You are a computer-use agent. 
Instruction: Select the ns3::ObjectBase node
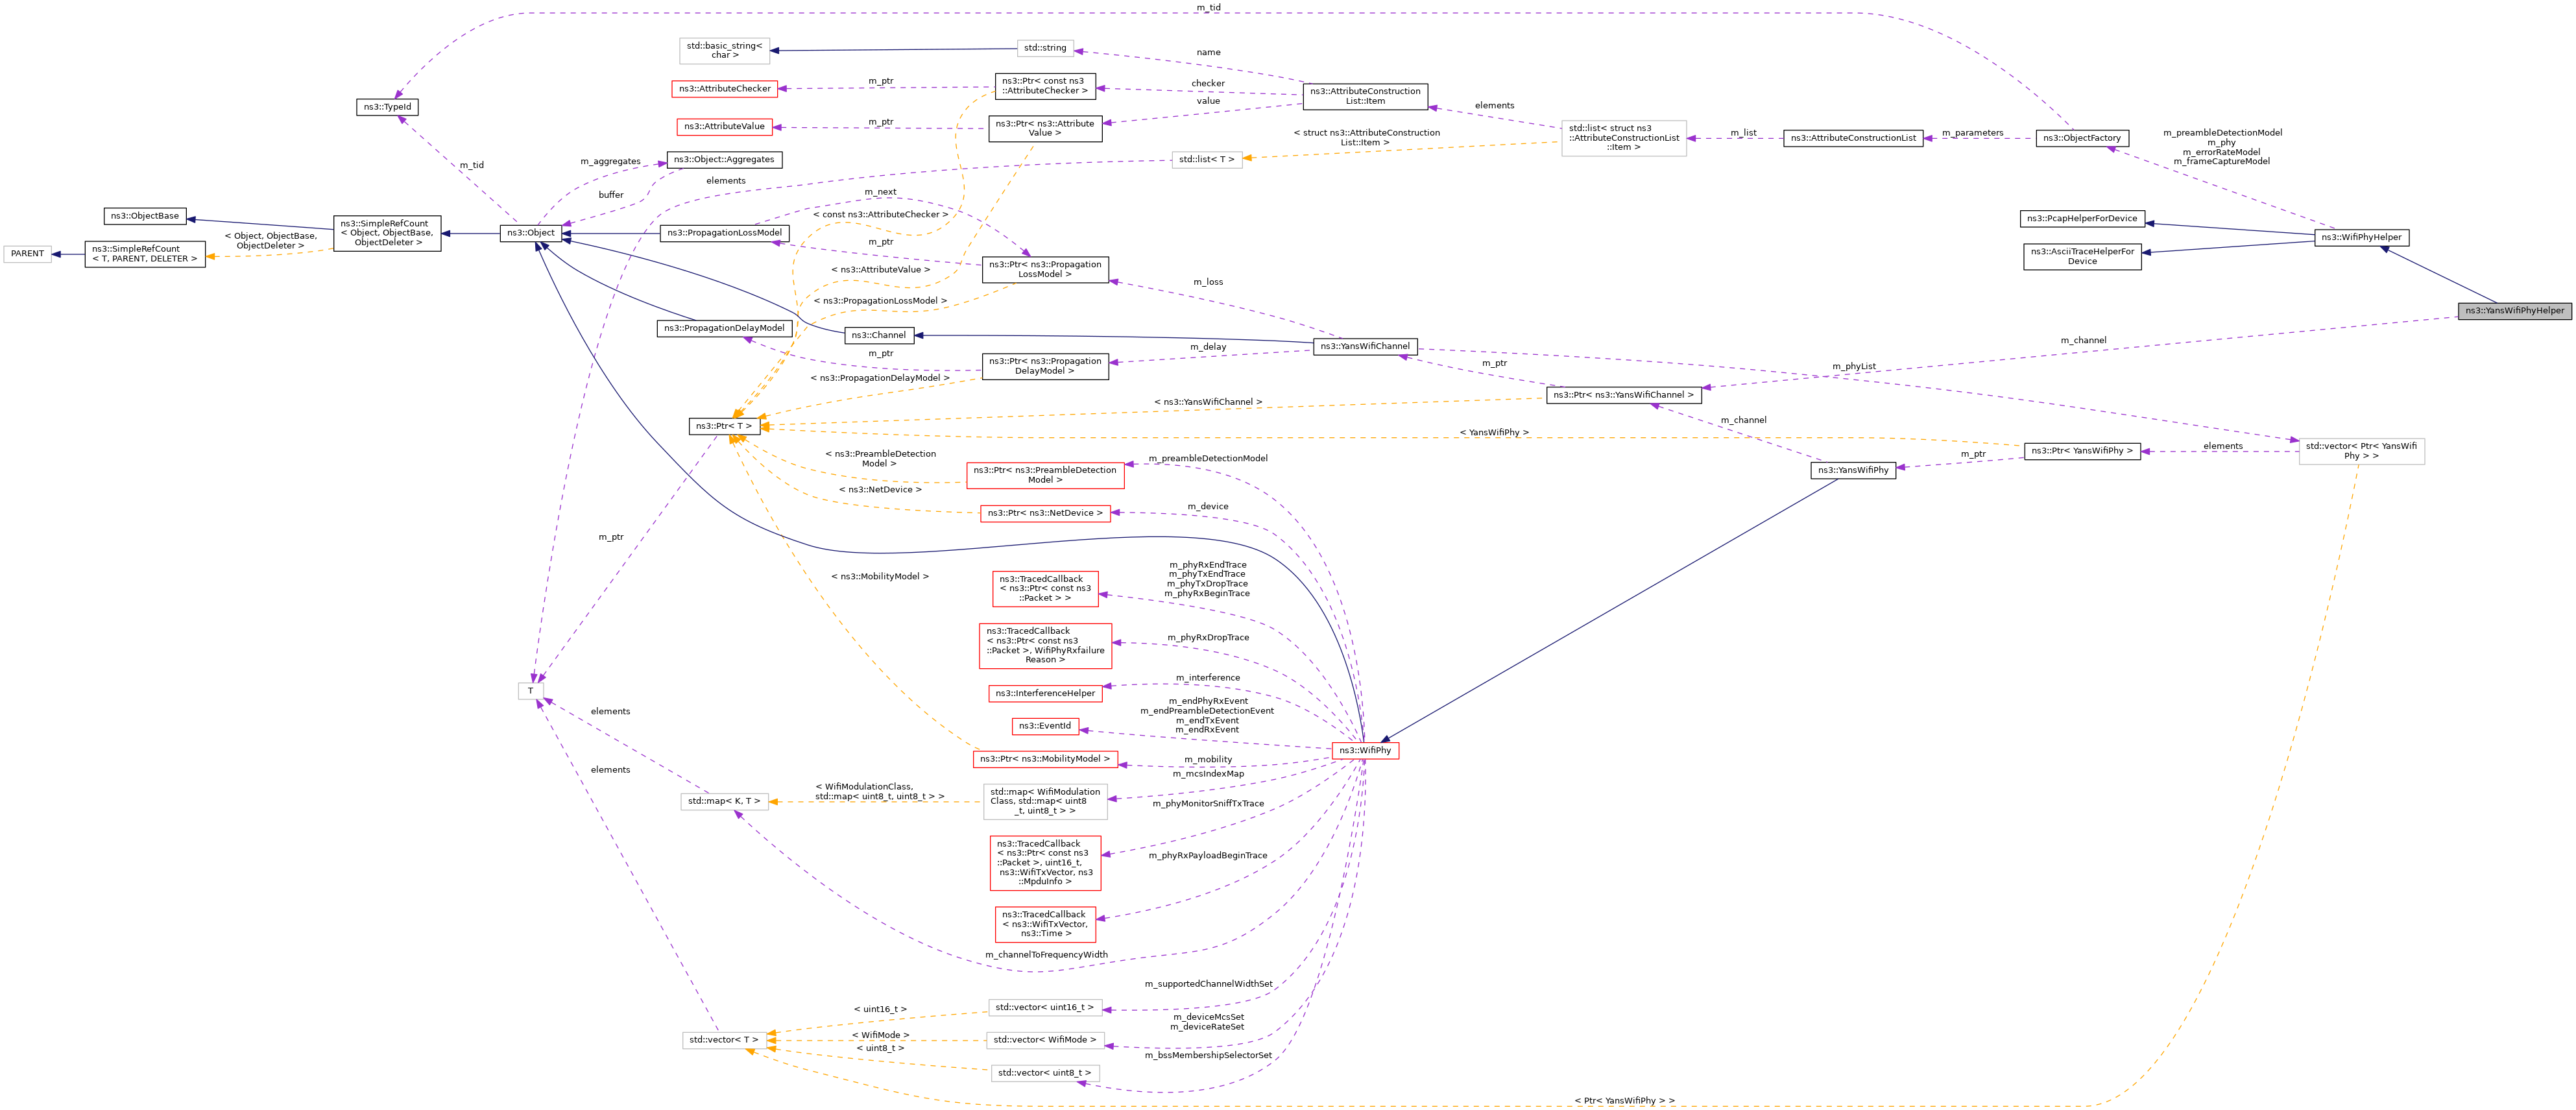[x=145, y=216]
